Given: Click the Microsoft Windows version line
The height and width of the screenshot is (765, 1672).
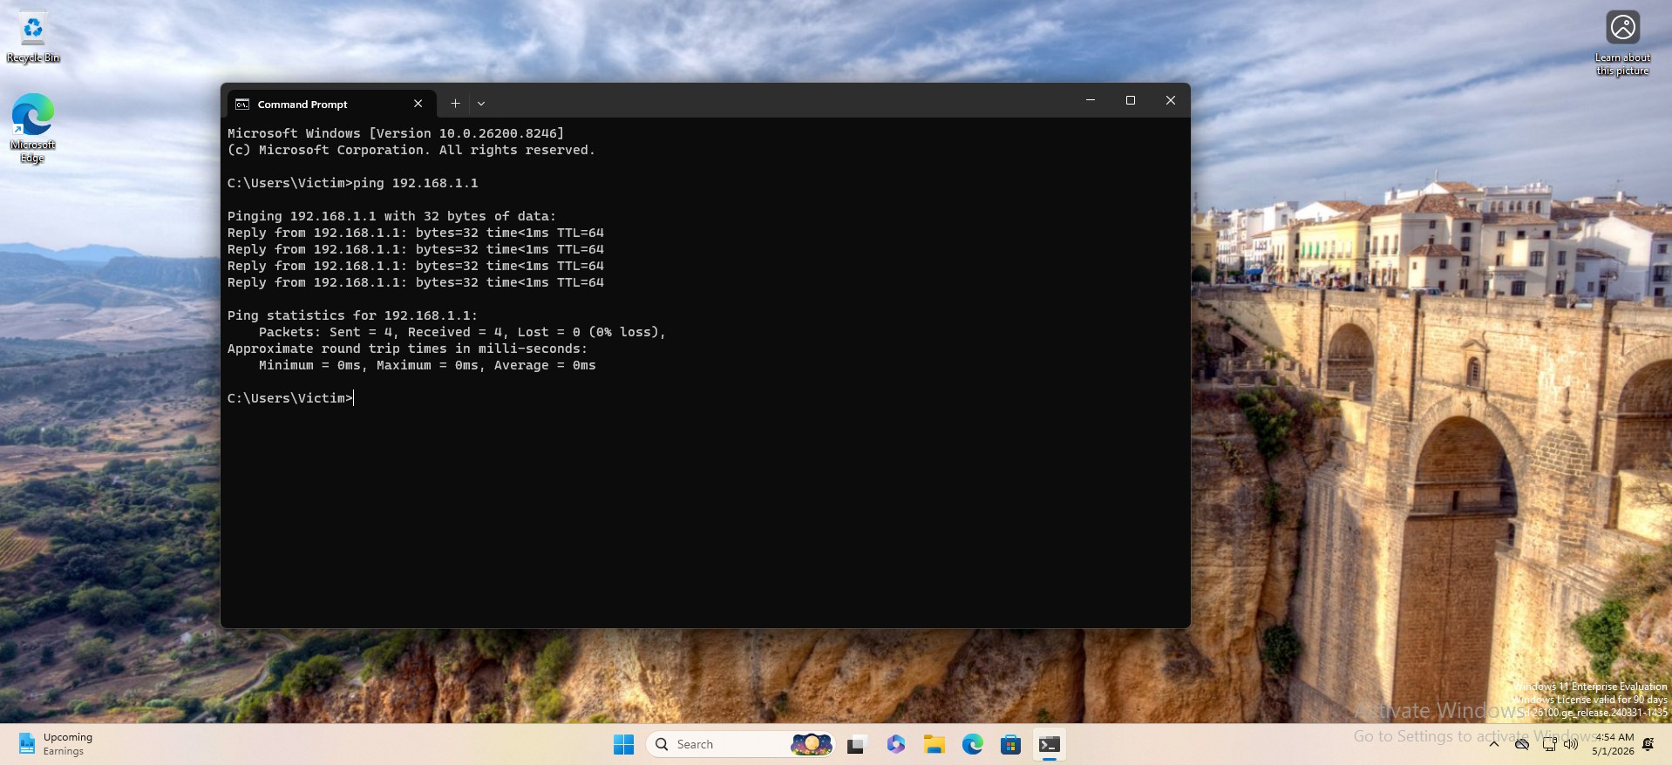Looking at the screenshot, I should [x=396, y=133].
